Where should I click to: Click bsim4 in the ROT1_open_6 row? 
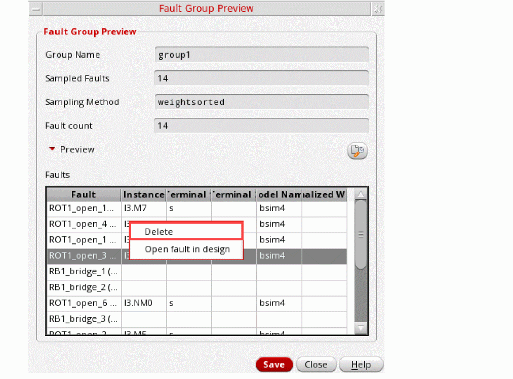pos(279,303)
